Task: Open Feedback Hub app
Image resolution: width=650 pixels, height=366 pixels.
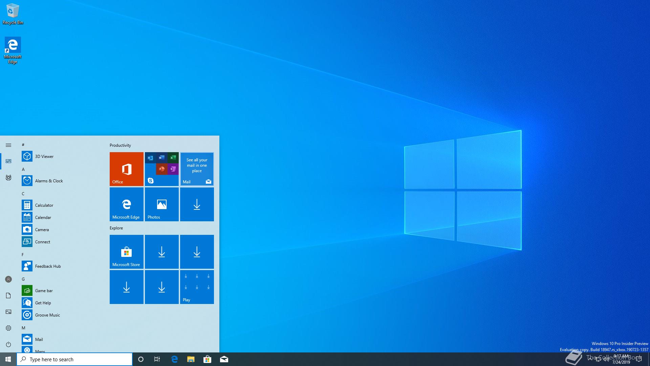Action: coord(61,266)
